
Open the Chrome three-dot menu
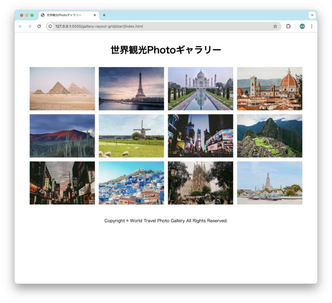311,26
